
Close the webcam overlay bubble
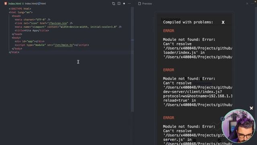(251, 108)
